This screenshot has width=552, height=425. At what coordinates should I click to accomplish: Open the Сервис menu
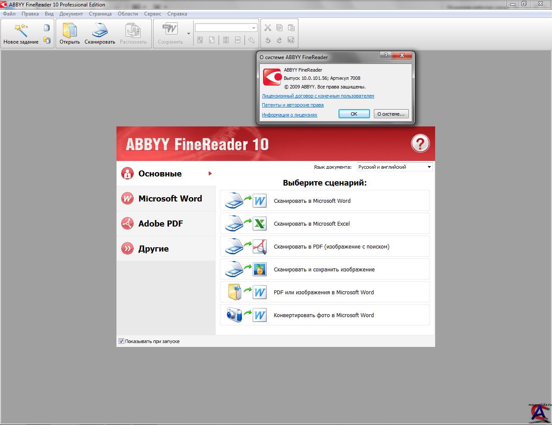point(152,14)
